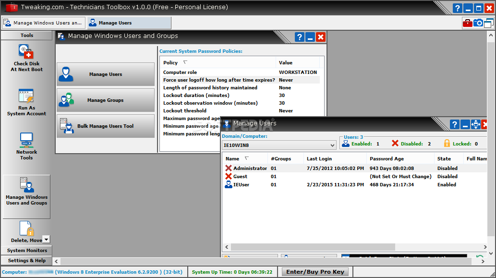Click the Value column header in policies
The width and height of the screenshot is (496, 278).
click(298, 62)
